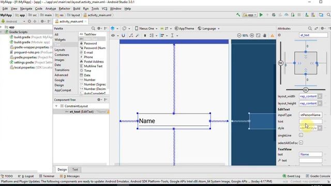Run the app with green play button

pos(261,15)
